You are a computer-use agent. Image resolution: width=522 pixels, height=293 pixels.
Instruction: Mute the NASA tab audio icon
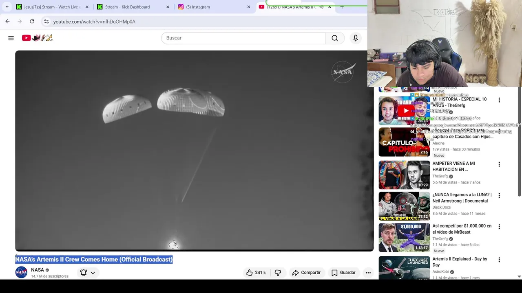[x=321, y=7]
